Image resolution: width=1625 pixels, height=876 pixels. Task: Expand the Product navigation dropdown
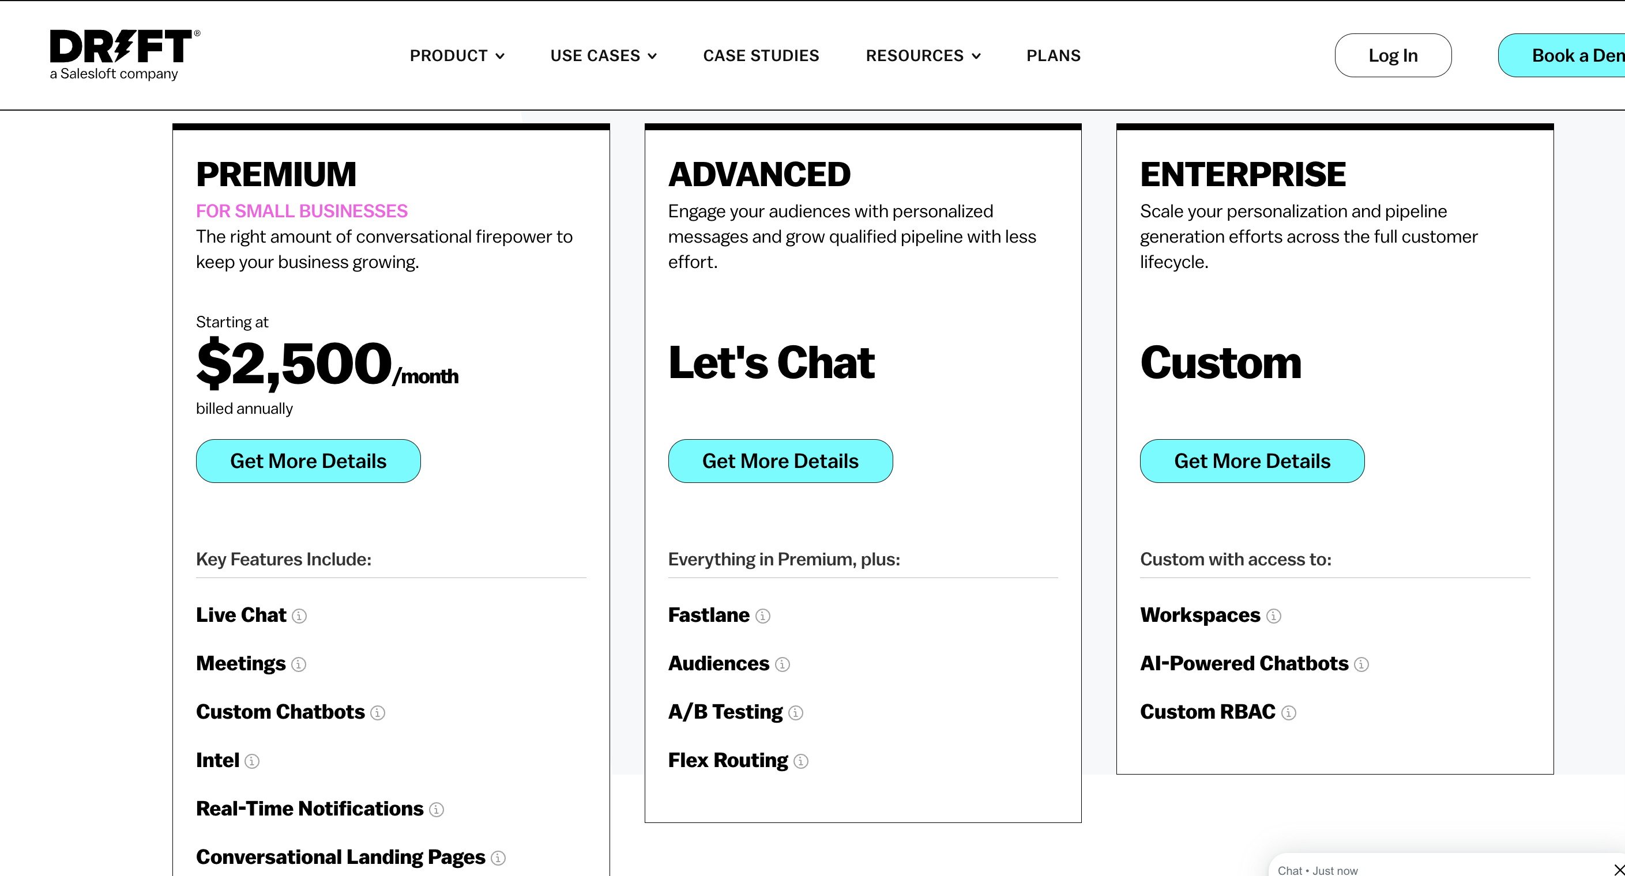(x=457, y=56)
